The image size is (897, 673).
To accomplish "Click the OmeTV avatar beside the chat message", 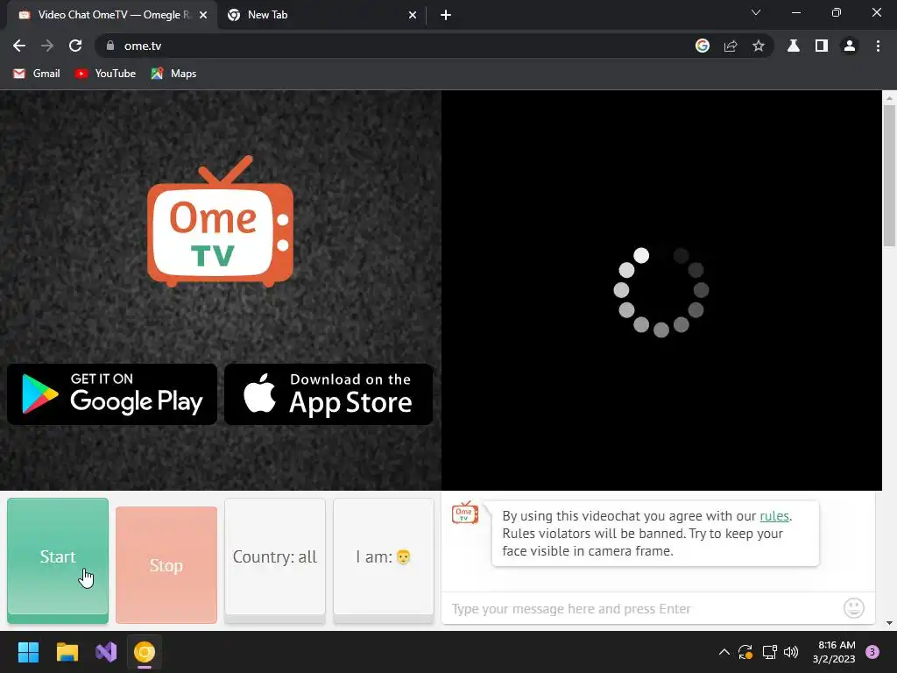I will [x=464, y=513].
